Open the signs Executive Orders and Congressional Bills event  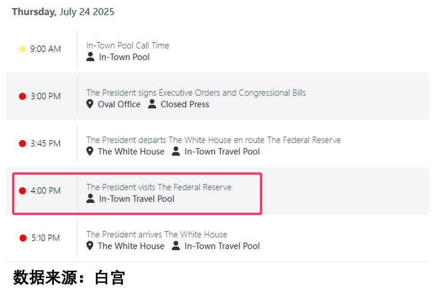pyautogui.click(x=196, y=93)
